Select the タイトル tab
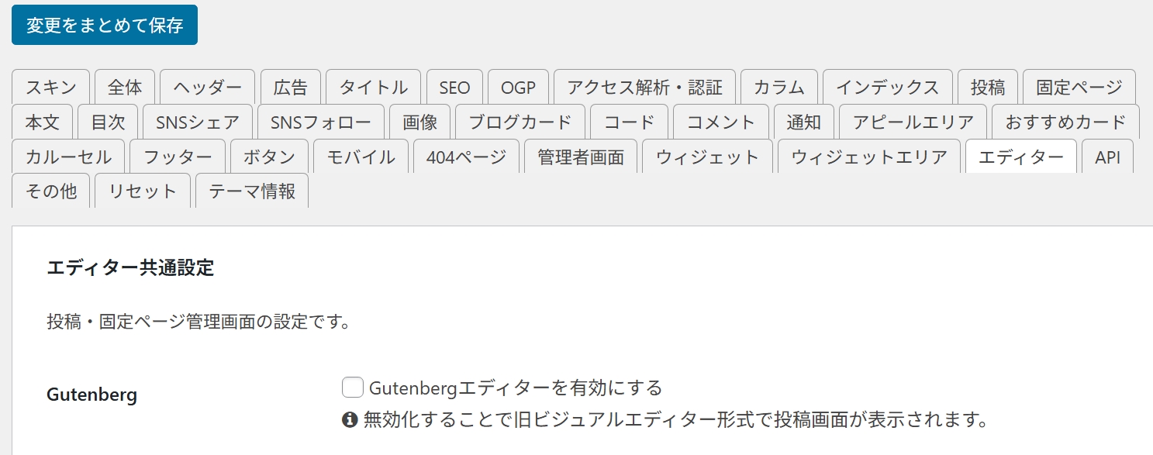The image size is (1153, 455). click(x=374, y=87)
